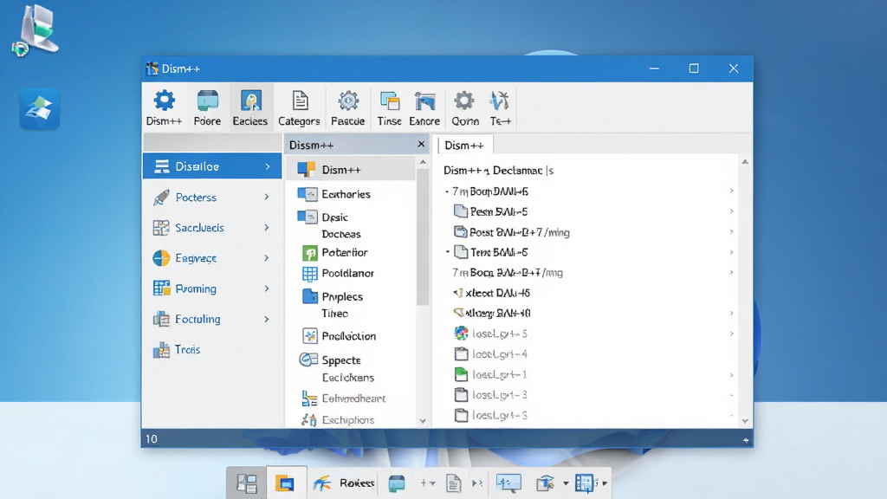The height and width of the screenshot is (499, 887).
Task: Select Dism++ item in middle list
Action: [351, 169]
